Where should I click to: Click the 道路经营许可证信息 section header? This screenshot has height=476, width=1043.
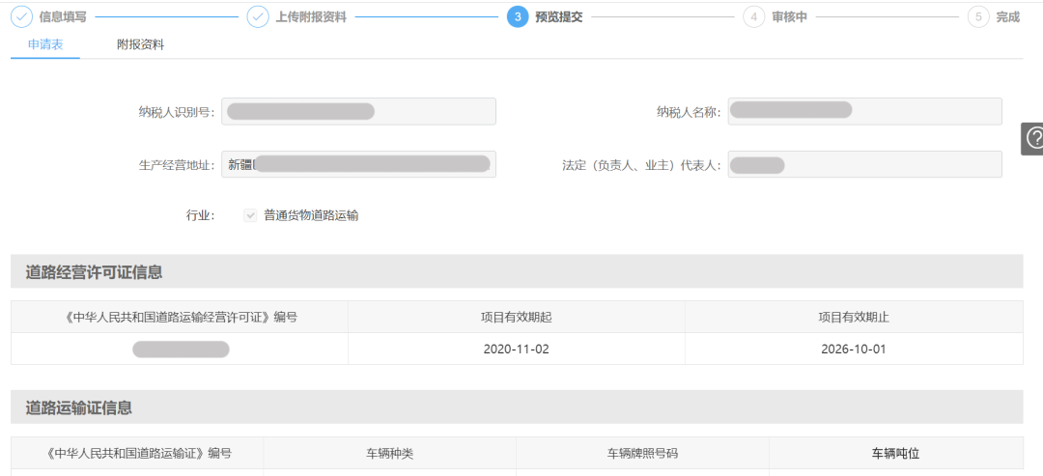94,272
